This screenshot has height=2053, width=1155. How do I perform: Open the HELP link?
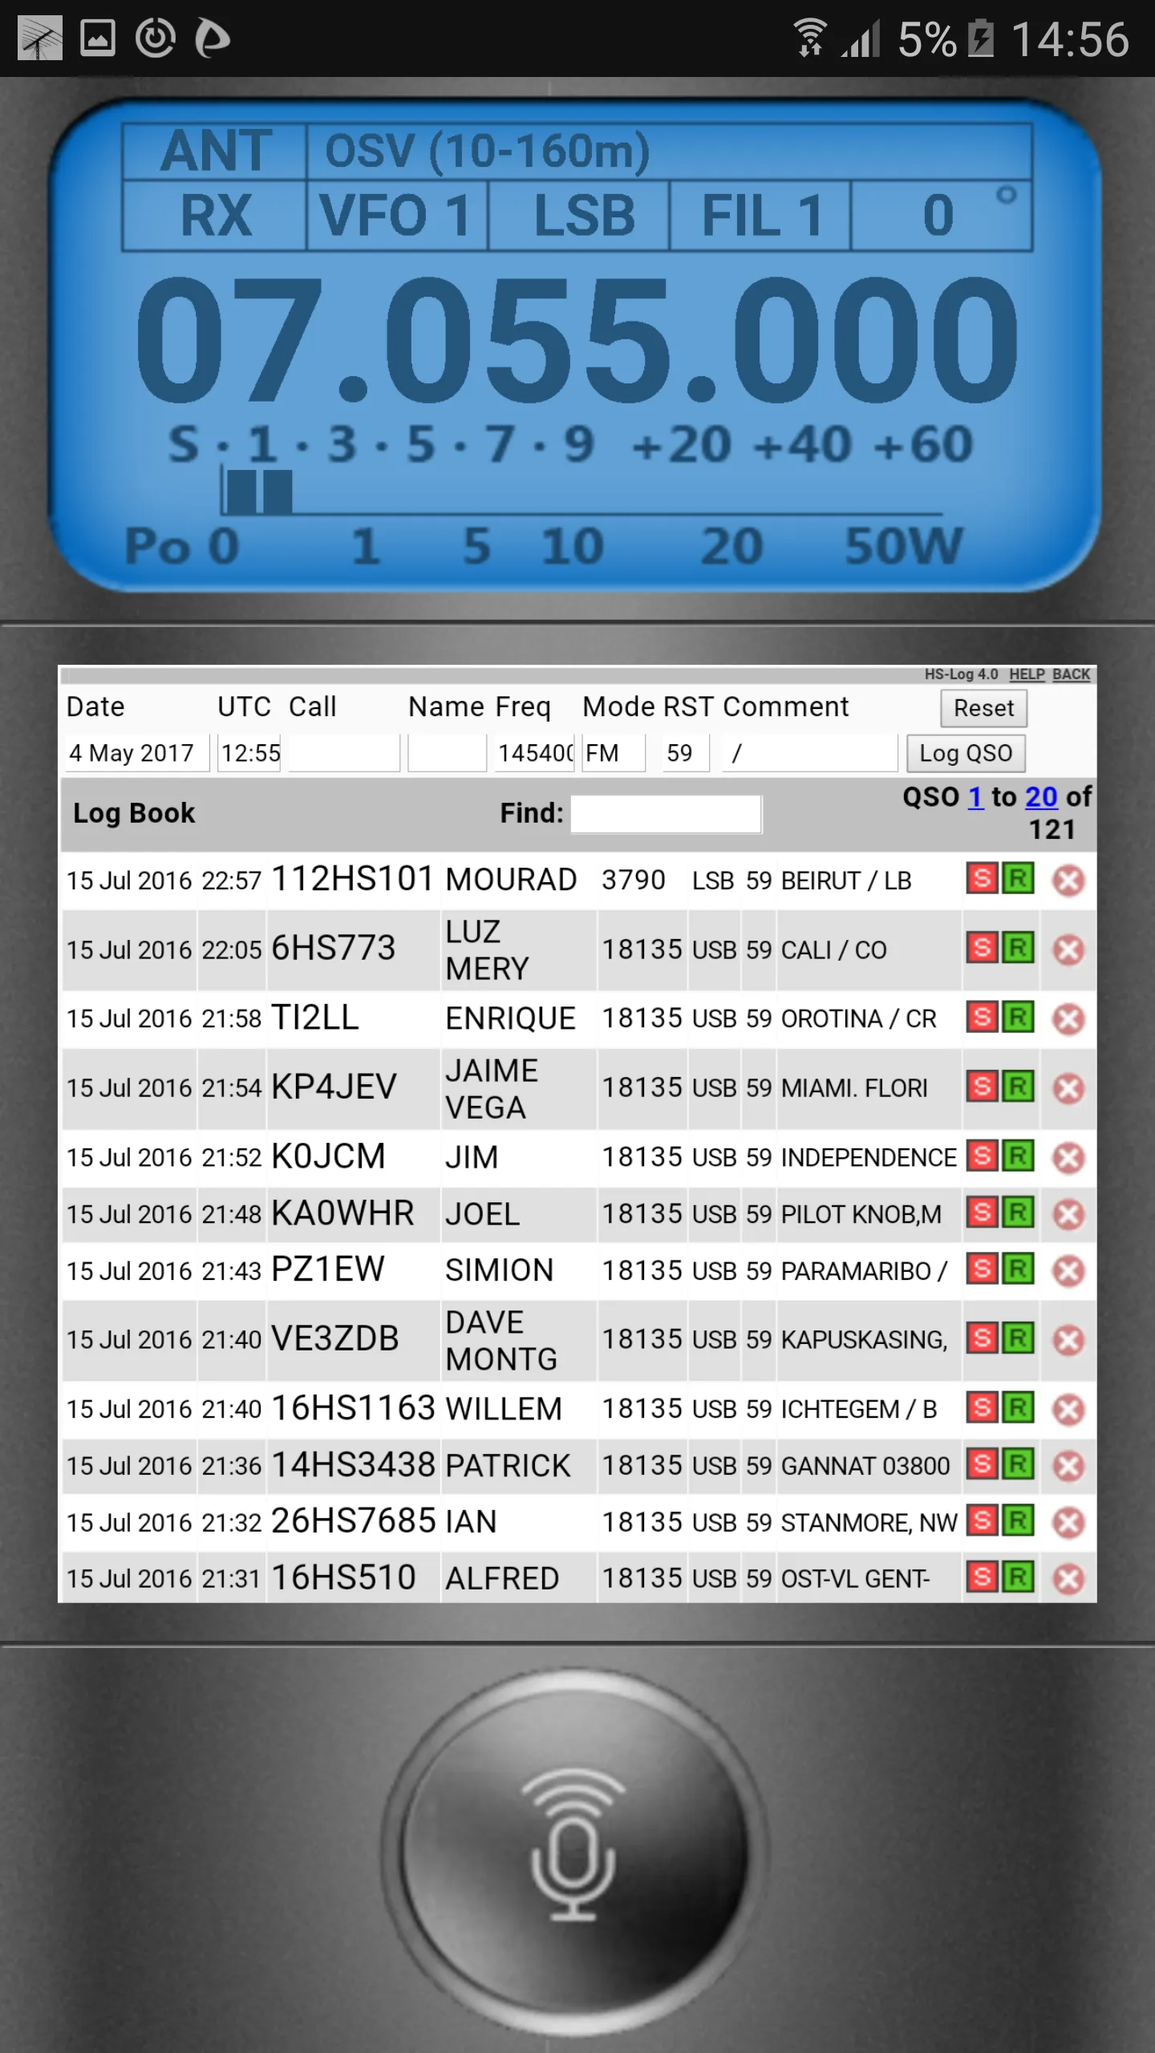tap(1027, 674)
